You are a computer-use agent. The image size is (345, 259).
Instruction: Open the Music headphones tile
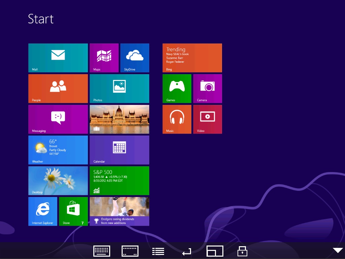(x=177, y=119)
